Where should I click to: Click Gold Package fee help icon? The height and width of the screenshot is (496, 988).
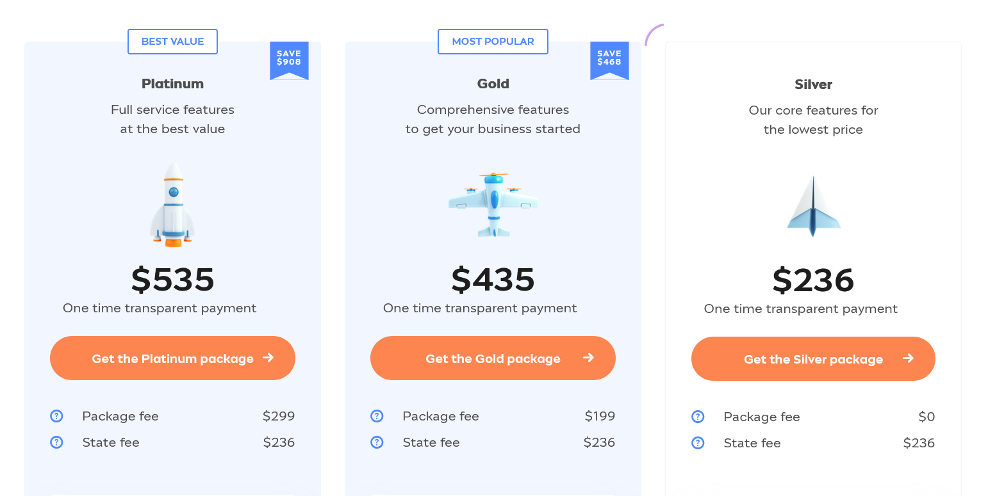(377, 416)
